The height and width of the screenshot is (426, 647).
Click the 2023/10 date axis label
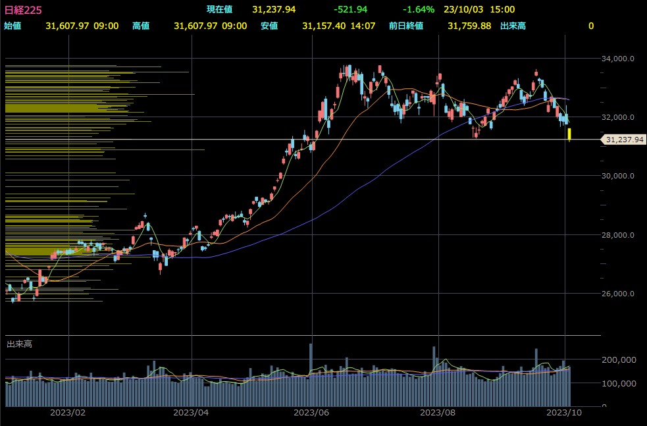click(565, 412)
